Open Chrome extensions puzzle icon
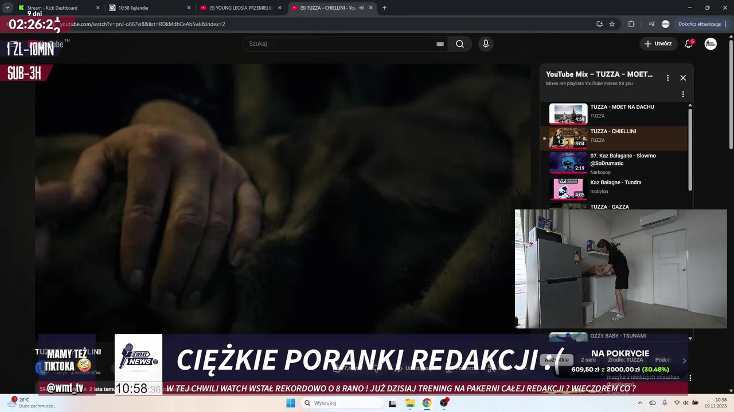Screen dimensions: 734x412 (631, 24)
